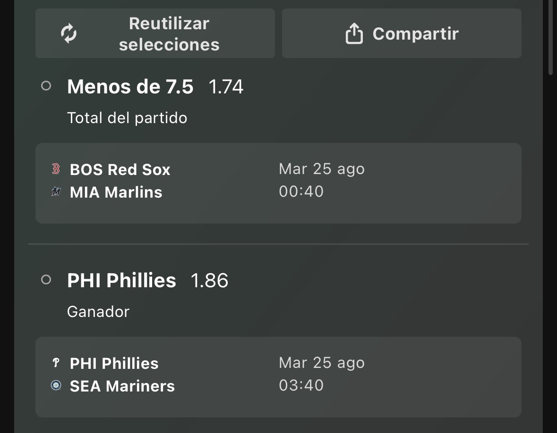This screenshot has width=557, height=433.
Task: Click the MIA Marlins team name
Action: [x=116, y=192]
